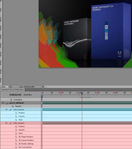Click the color_shapes2 layer type icon
This screenshot has width=132, height=149.
[11, 110]
